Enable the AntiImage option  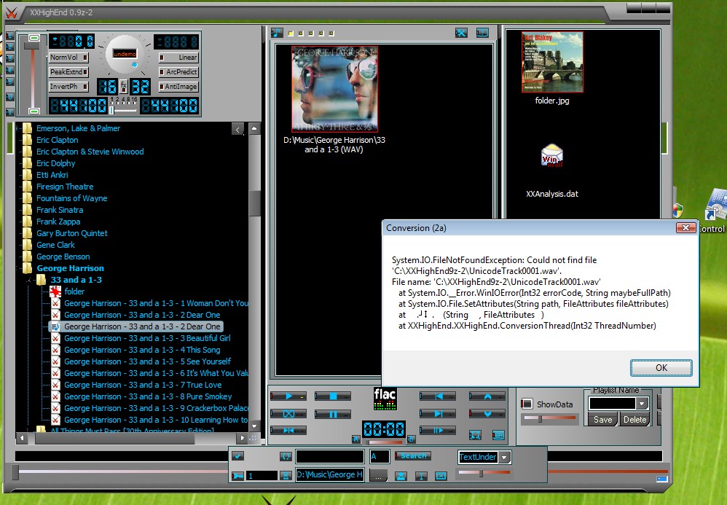click(x=178, y=86)
